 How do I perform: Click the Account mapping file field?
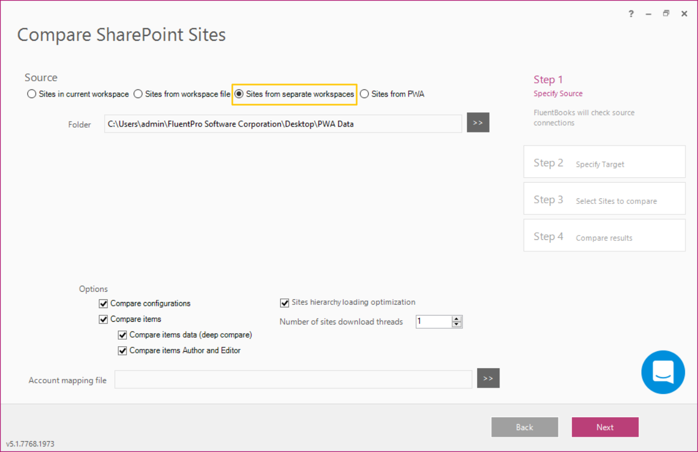click(x=293, y=379)
